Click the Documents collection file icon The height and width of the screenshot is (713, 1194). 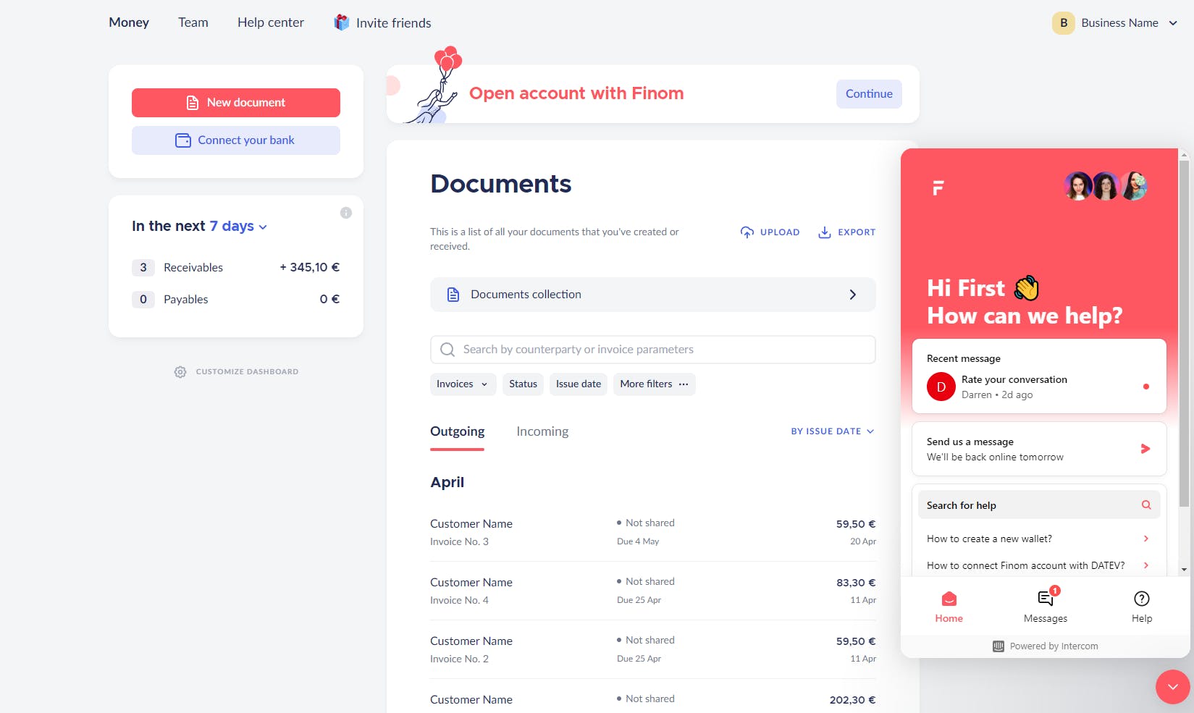pyautogui.click(x=453, y=295)
